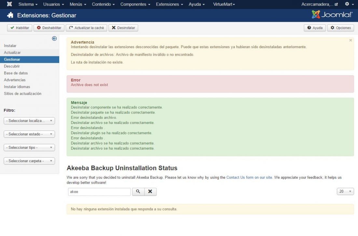The image size is (358, 236).
Task: Dismiss the Advertencia warning with the X
Action: tap(351, 40)
